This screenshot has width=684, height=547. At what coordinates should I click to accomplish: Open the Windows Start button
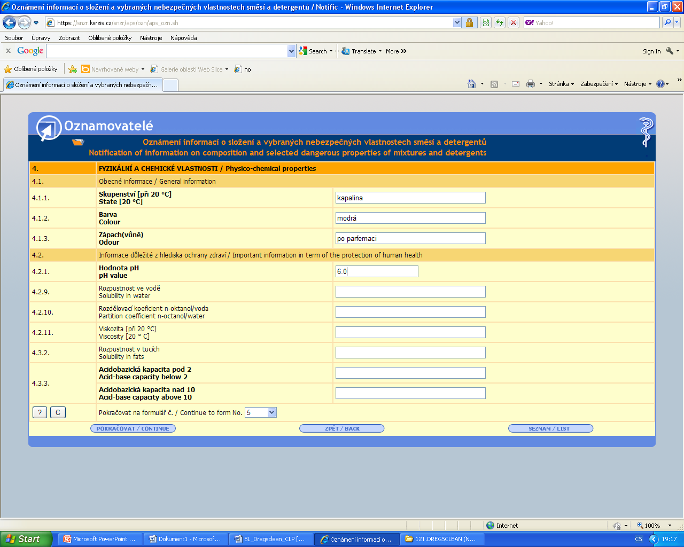pos(26,539)
